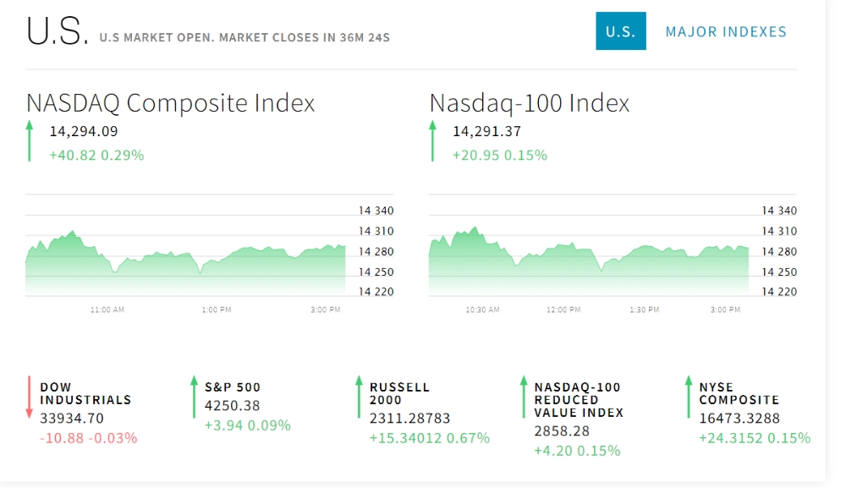The width and height of the screenshot is (846, 488).
Task: Select the U.S. tab button
Action: click(620, 31)
